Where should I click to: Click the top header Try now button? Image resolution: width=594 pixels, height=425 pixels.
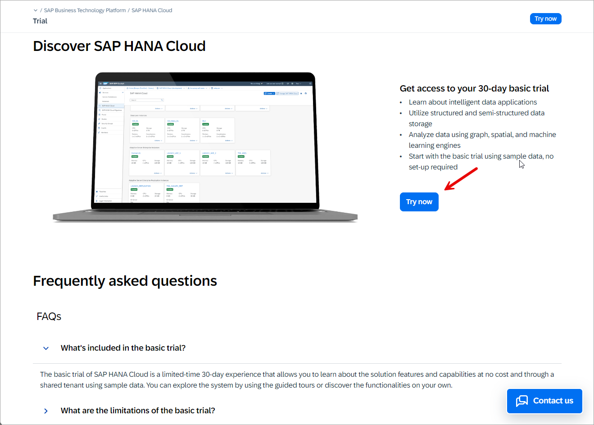point(545,18)
